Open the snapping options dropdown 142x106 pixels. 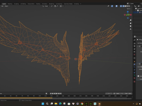coord(58,6)
